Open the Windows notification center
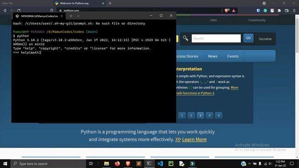This screenshot has height=168, width=299. 292,164
